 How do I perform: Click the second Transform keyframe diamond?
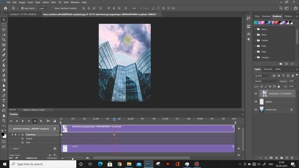[x=114, y=135]
